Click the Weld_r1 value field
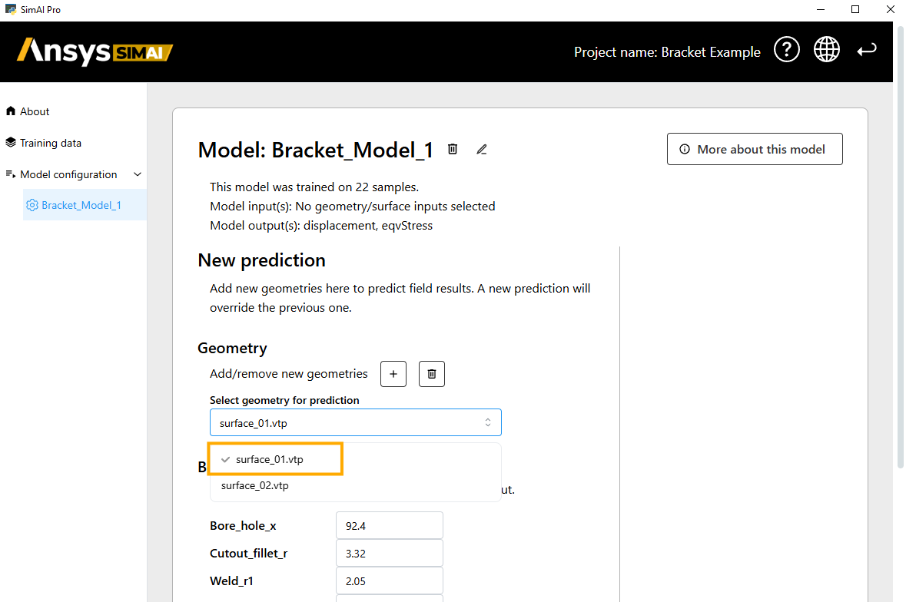The height and width of the screenshot is (602, 906). (389, 581)
